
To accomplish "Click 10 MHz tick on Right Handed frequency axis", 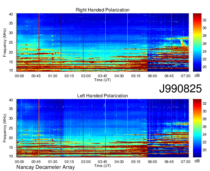I will pyautogui.click(x=11, y=70).
